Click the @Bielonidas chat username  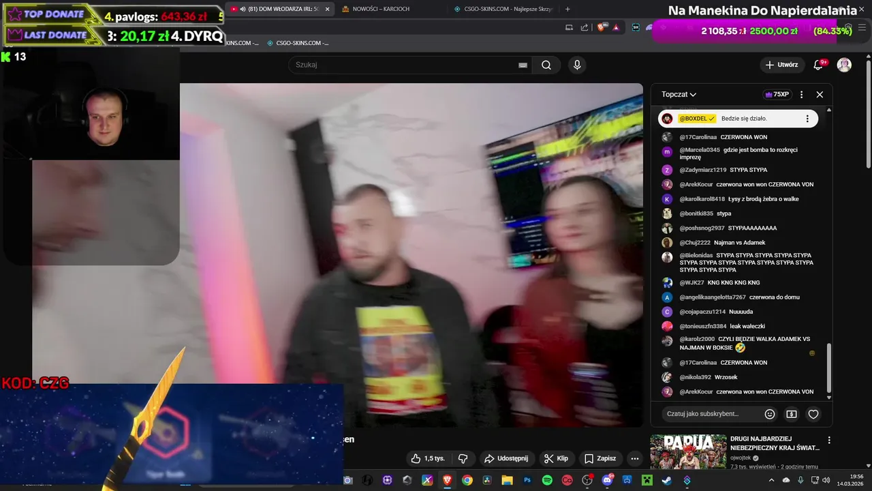tap(696, 255)
